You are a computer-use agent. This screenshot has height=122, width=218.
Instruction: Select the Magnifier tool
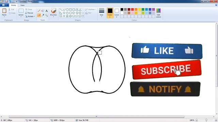pos(46,15)
